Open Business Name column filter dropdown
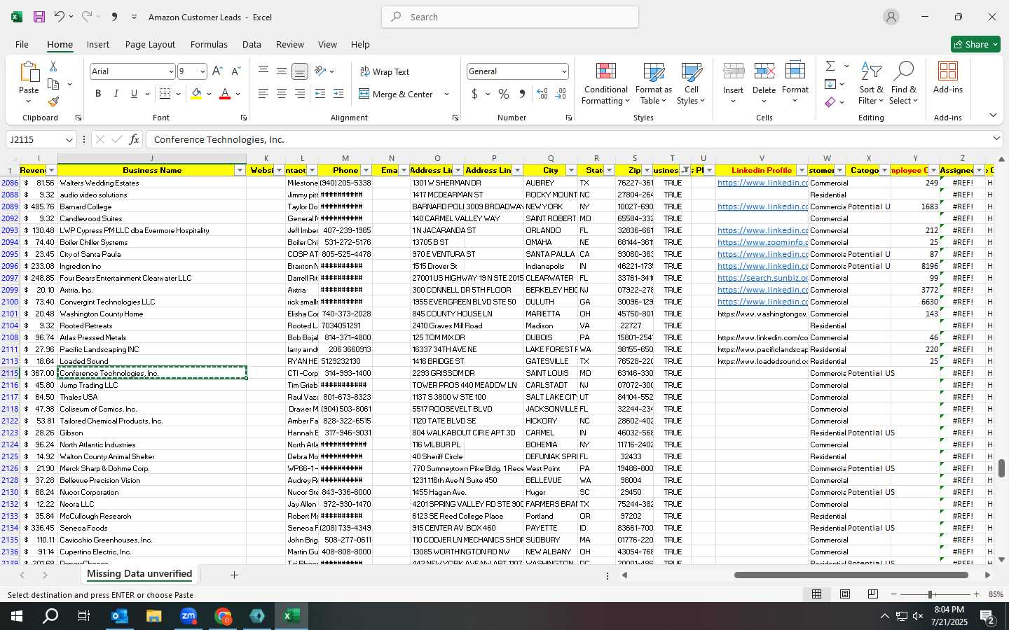Viewport: 1009px width, 630px height. [x=240, y=170]
